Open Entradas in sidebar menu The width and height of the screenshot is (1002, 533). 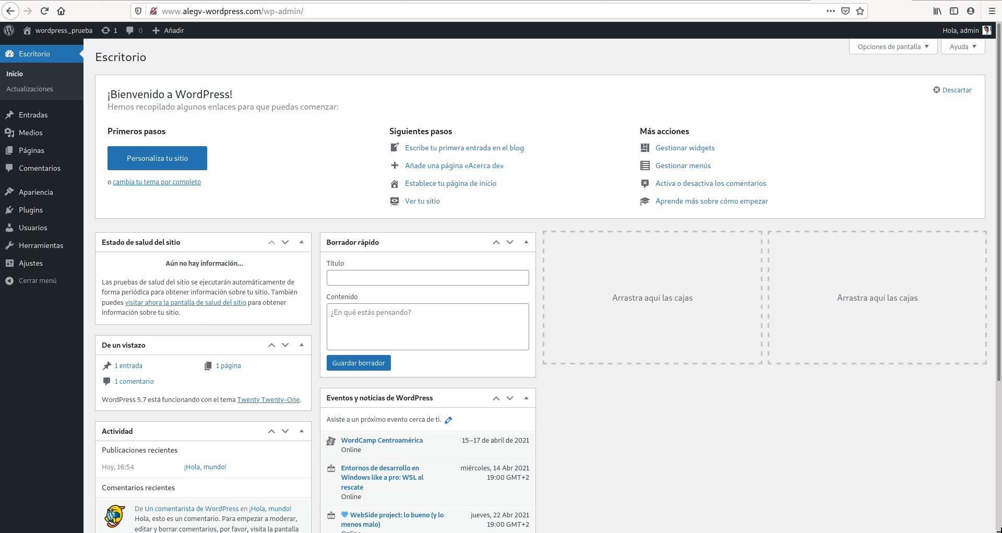point(42,115)
